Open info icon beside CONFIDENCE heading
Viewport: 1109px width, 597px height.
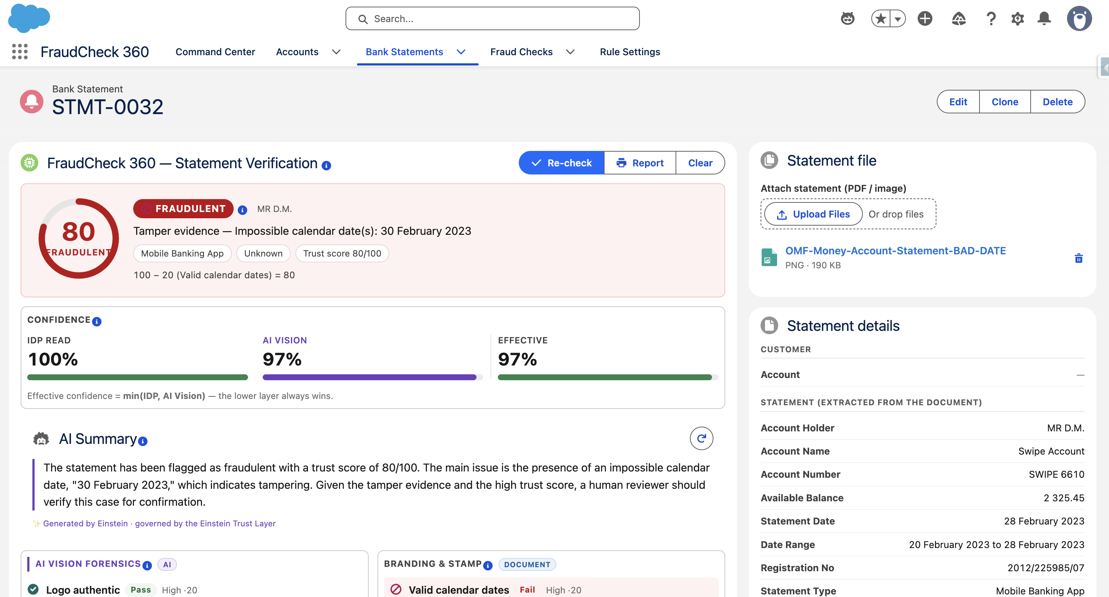click(x=97, y=321)
